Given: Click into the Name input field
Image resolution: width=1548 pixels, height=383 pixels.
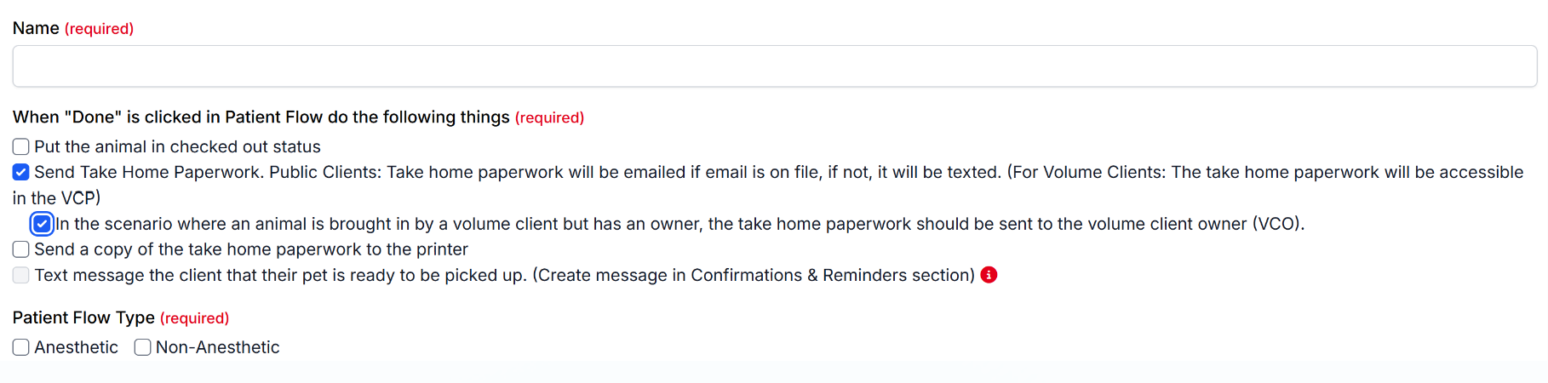Looking at the screenshot, I should [x=773, y=66].
